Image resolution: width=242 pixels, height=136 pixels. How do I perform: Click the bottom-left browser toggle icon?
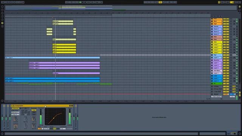[2, 134]
